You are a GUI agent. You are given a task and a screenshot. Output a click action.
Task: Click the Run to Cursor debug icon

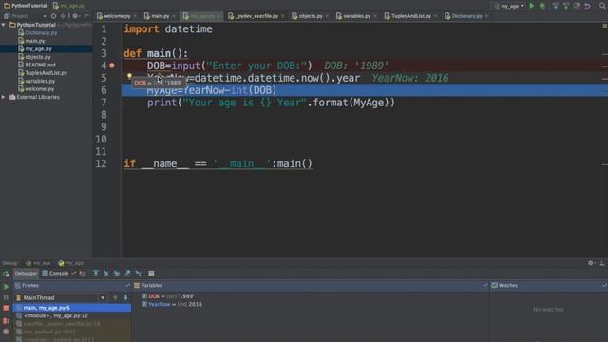coord(139,274)
